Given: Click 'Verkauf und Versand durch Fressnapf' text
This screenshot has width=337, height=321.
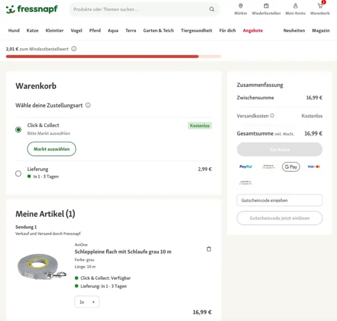Looking at the screenshot, I should (48, 233).
